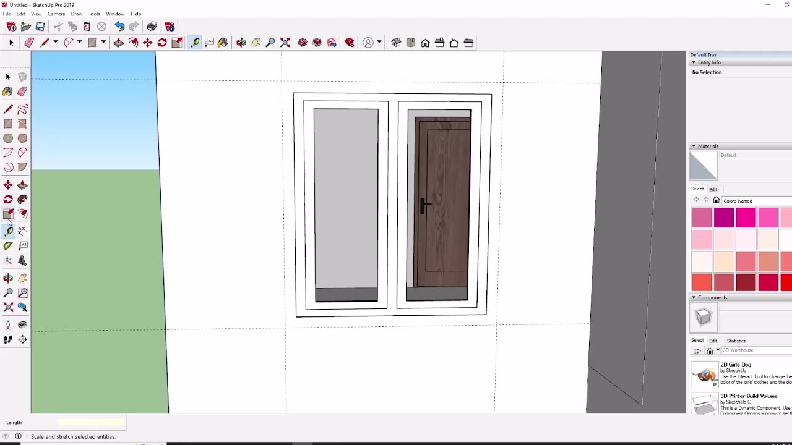The image size is (792, 445).
Task: Select the Tape Measure tool in the top toolbar
Action: point(195,43)
